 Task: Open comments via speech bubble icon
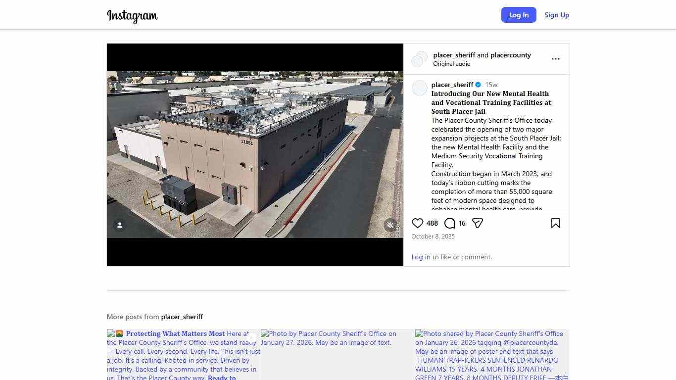(x=449, y=223)
